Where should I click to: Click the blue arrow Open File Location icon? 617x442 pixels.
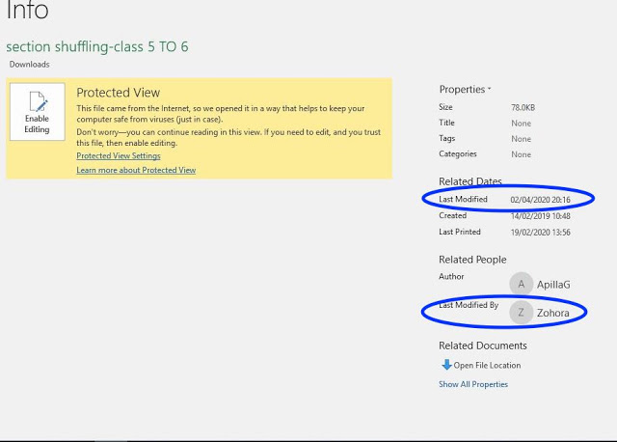point(446,365)
